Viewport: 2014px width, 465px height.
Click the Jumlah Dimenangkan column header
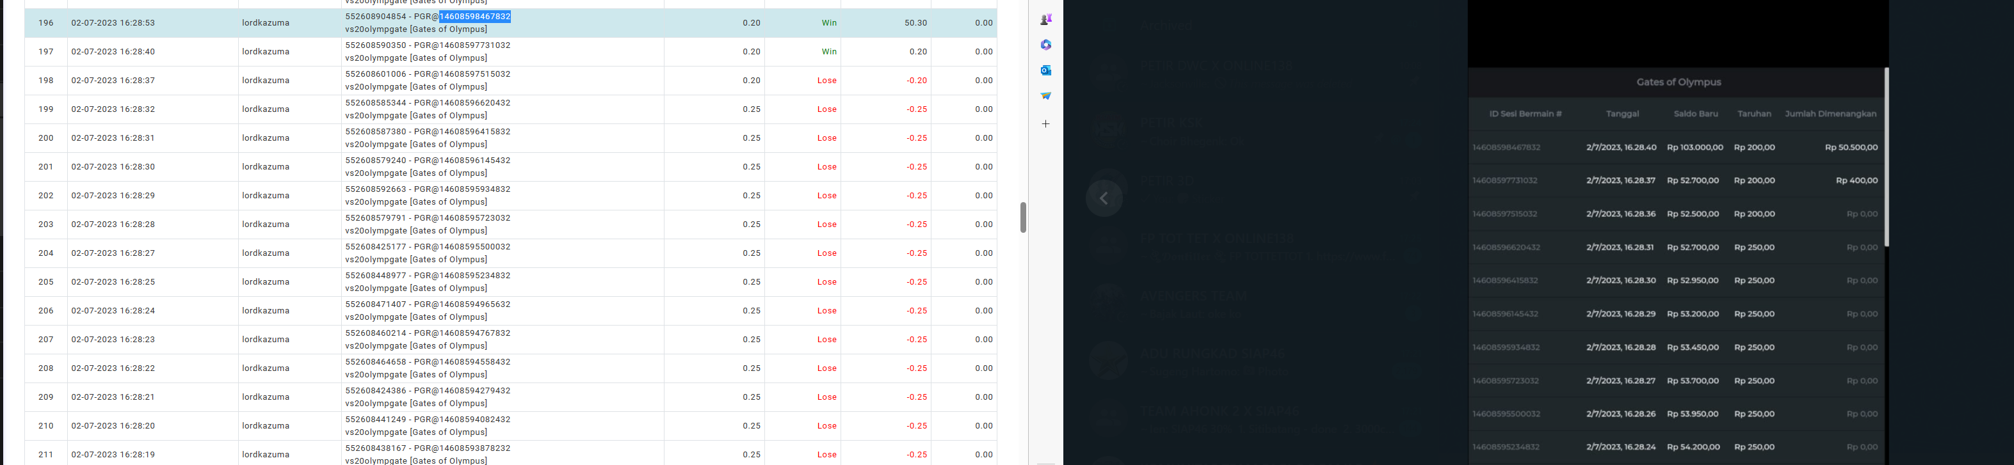[x=1830, y=114]
